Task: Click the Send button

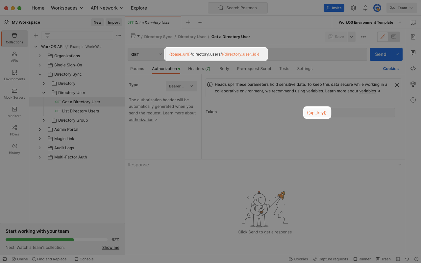Action: tap(381, 54)
